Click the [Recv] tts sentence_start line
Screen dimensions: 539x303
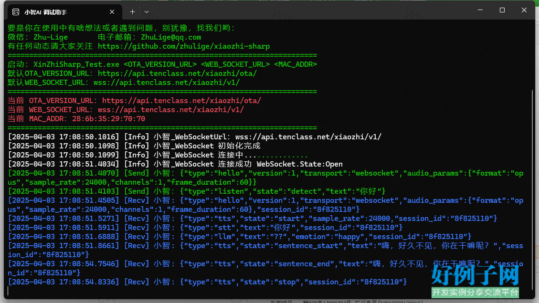265,250
